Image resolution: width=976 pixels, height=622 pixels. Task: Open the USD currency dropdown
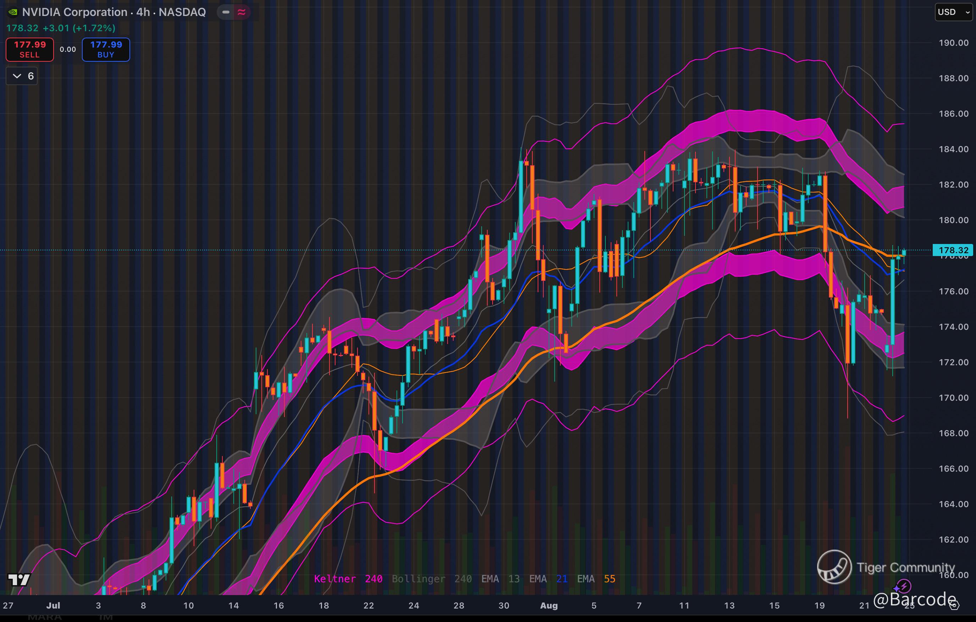point(953,12)
